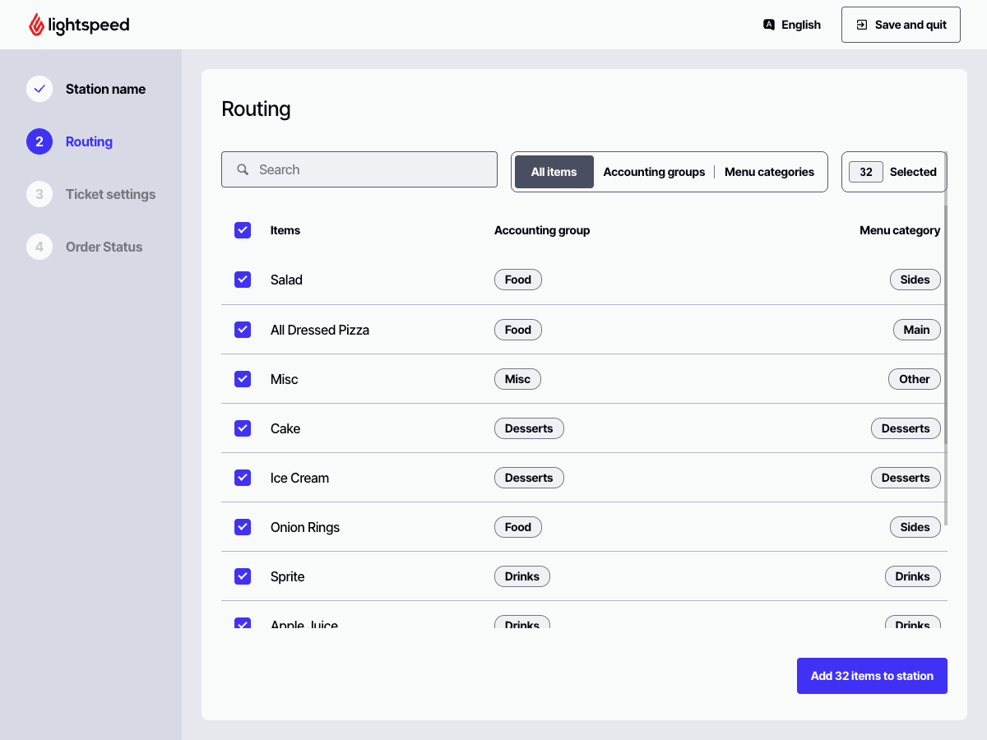Uncheck the Sprite item checkbox
The image size is (987, 740).
[x=243, y=576]
